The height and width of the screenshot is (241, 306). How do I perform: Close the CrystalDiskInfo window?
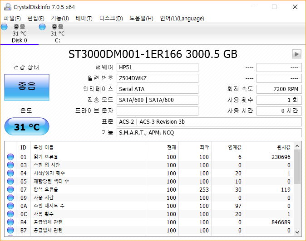coord(295,7)
